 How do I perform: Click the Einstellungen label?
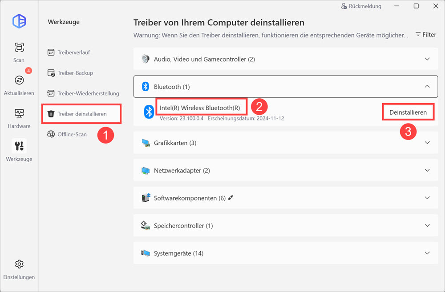pos(19,277)
